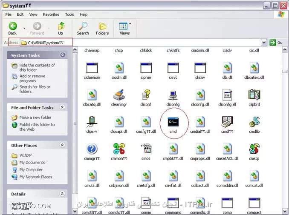Open the Search pane from toolbar
This screenshot has height=215, width=289.
(83, 29)
